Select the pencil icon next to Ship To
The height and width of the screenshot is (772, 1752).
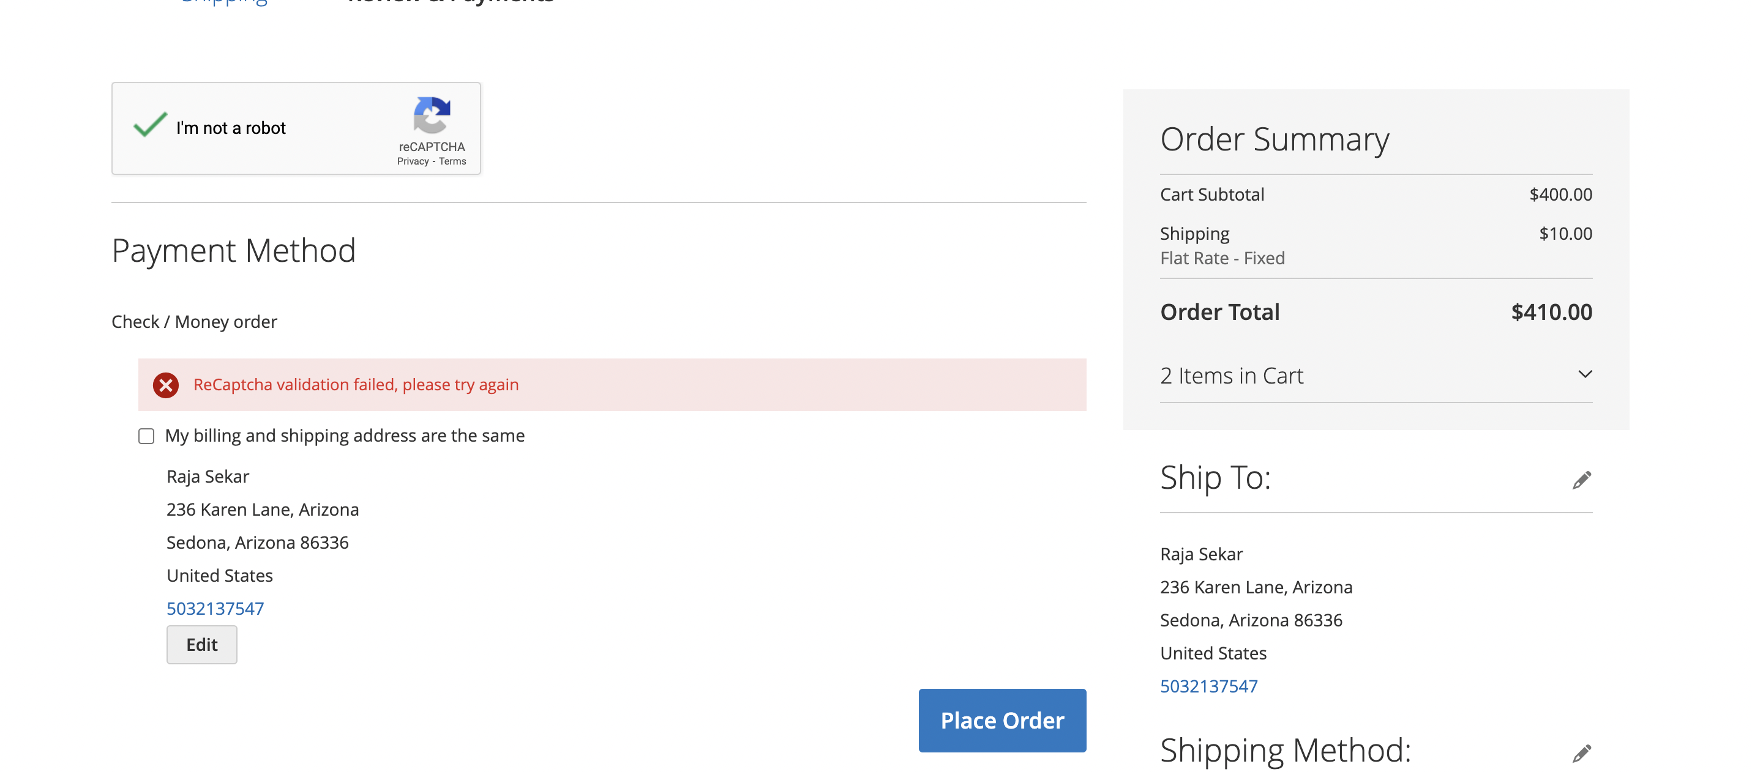pyautogui.click(x=1581, y=479)
